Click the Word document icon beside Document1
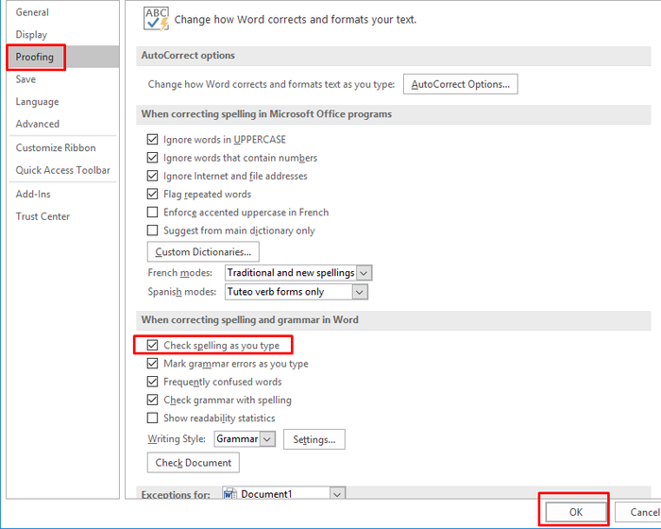 [230, 493]
